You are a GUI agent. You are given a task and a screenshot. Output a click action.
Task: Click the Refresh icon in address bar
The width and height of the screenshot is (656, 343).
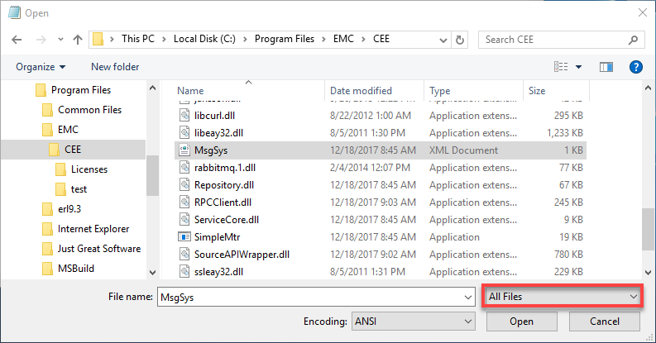pyautogui.click(x=461, y=40)
